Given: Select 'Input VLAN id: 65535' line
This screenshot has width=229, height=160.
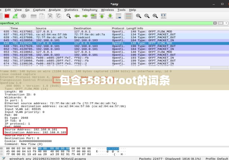Looking at the screenshot, I should coord(23,109).
